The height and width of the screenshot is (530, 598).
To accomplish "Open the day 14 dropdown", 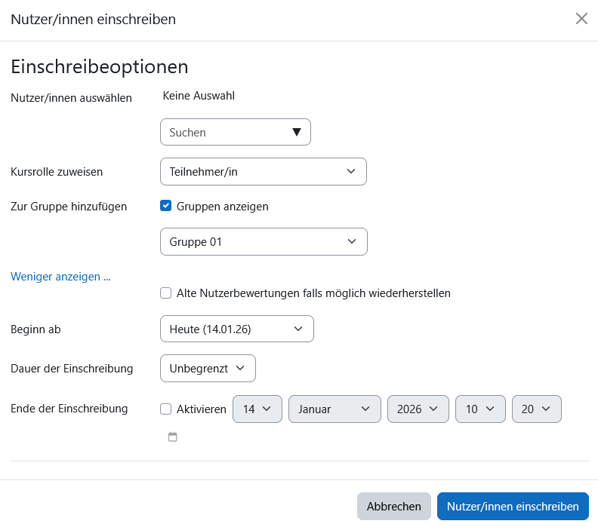I will tap(257, 409).
